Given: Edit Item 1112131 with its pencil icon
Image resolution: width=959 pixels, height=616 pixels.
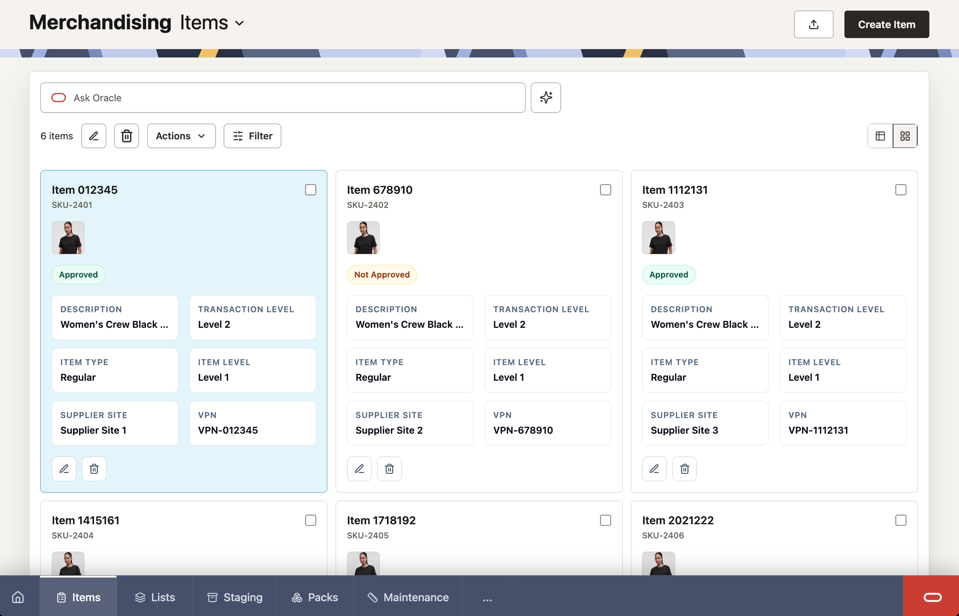Looking at the screenshot, I should click(x=654, y=468).
